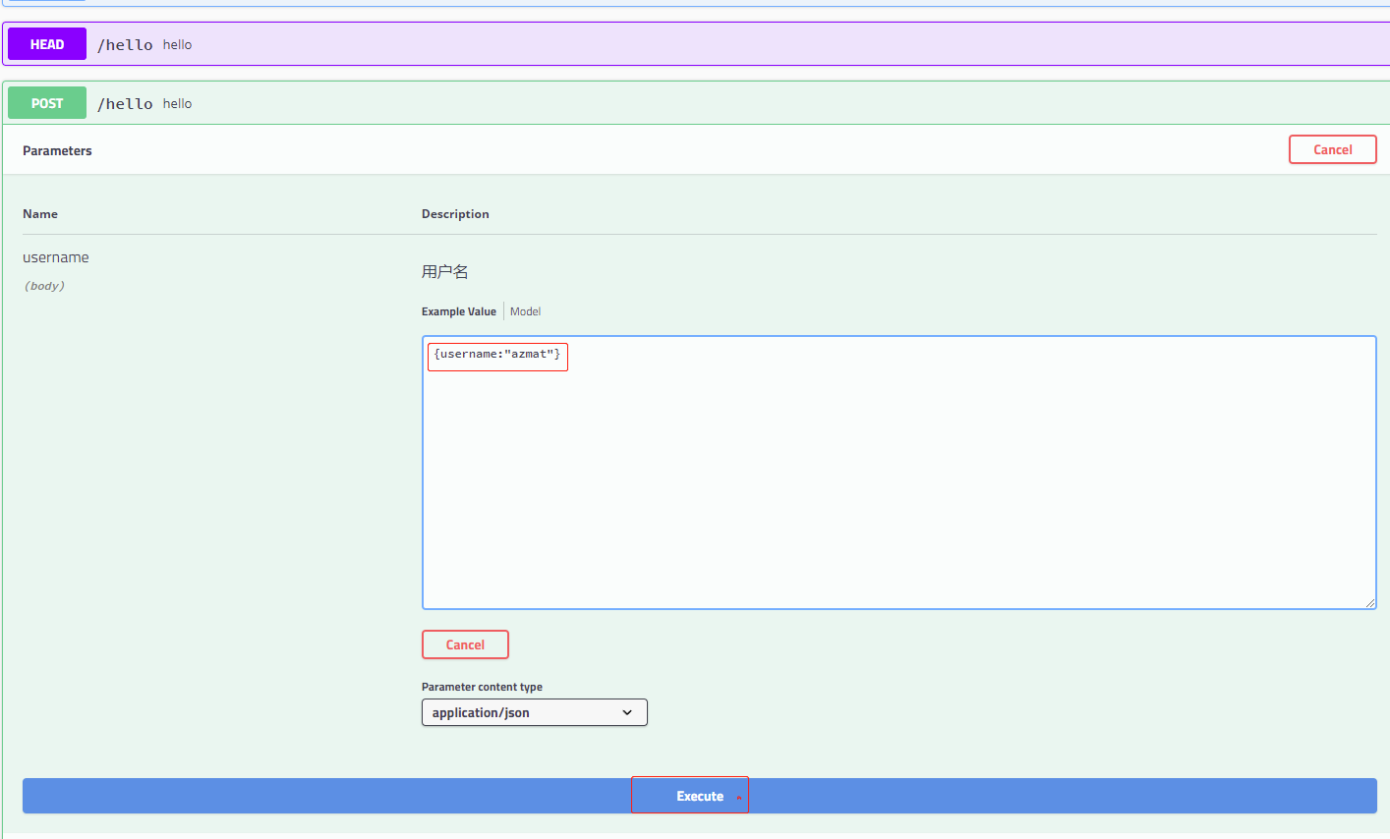This screenshot has width=1390, height=839.
Task: Click the /hello path in the POST row
Action: [x=125, y=103]
